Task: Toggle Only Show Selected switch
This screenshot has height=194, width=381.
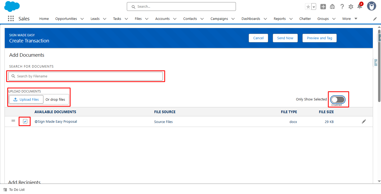Action: 338,99
